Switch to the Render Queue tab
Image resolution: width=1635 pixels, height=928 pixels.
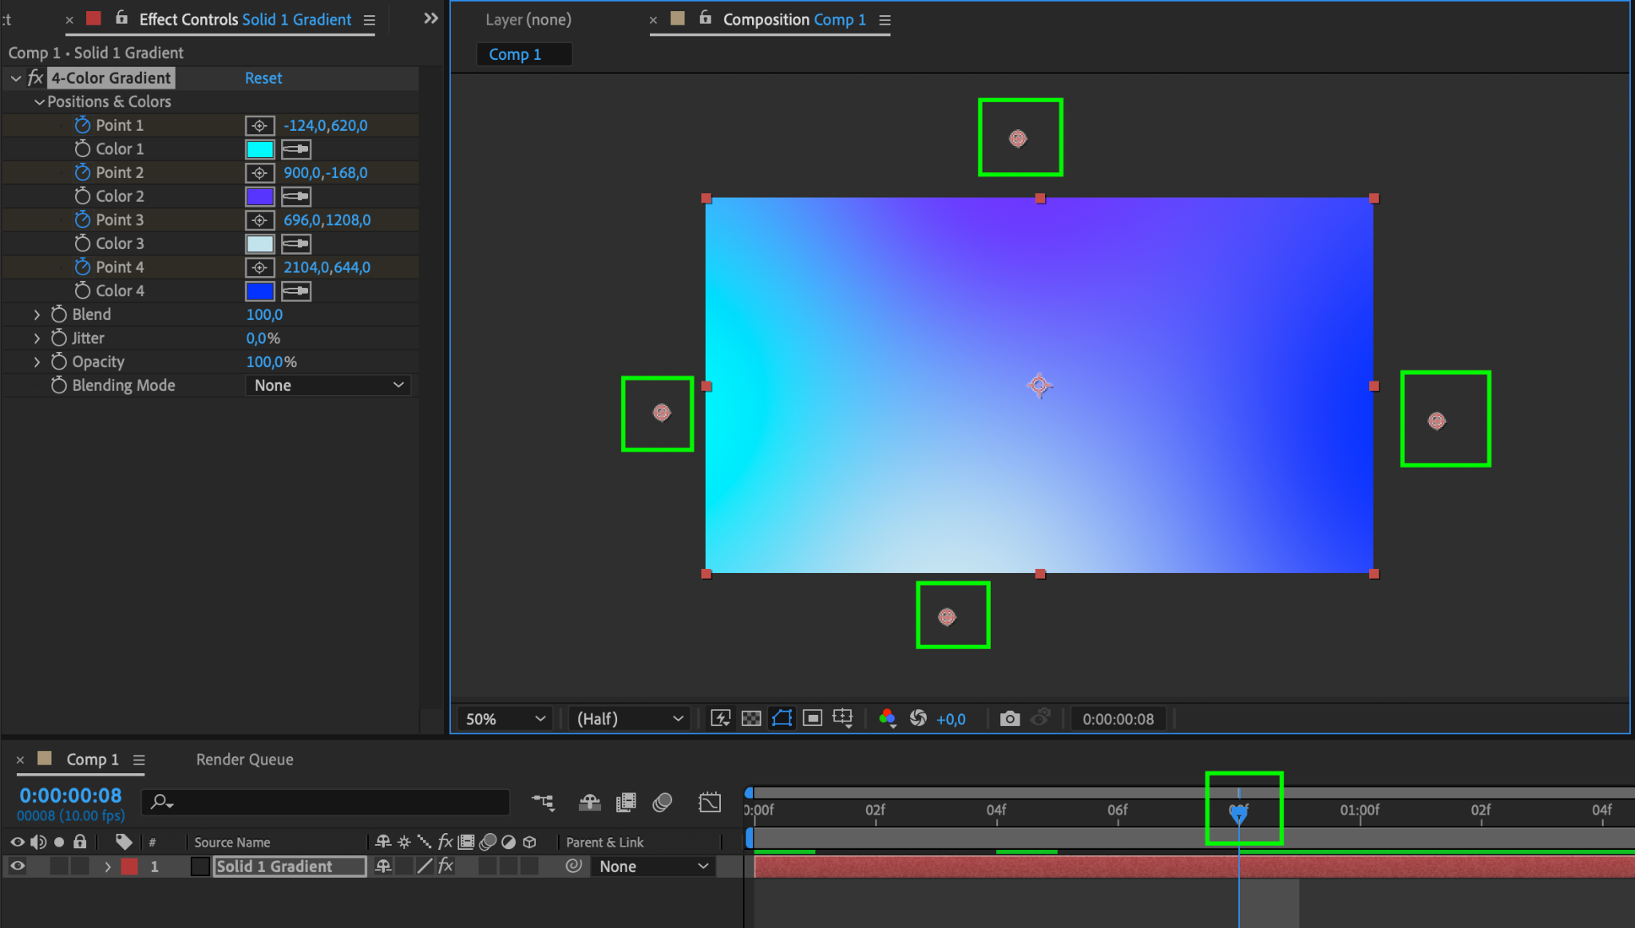pyautogui.click(x=244, y=759)
